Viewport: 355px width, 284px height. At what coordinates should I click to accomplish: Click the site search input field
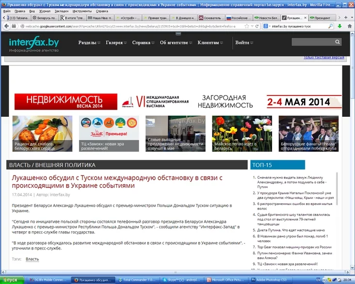(312, 43)
